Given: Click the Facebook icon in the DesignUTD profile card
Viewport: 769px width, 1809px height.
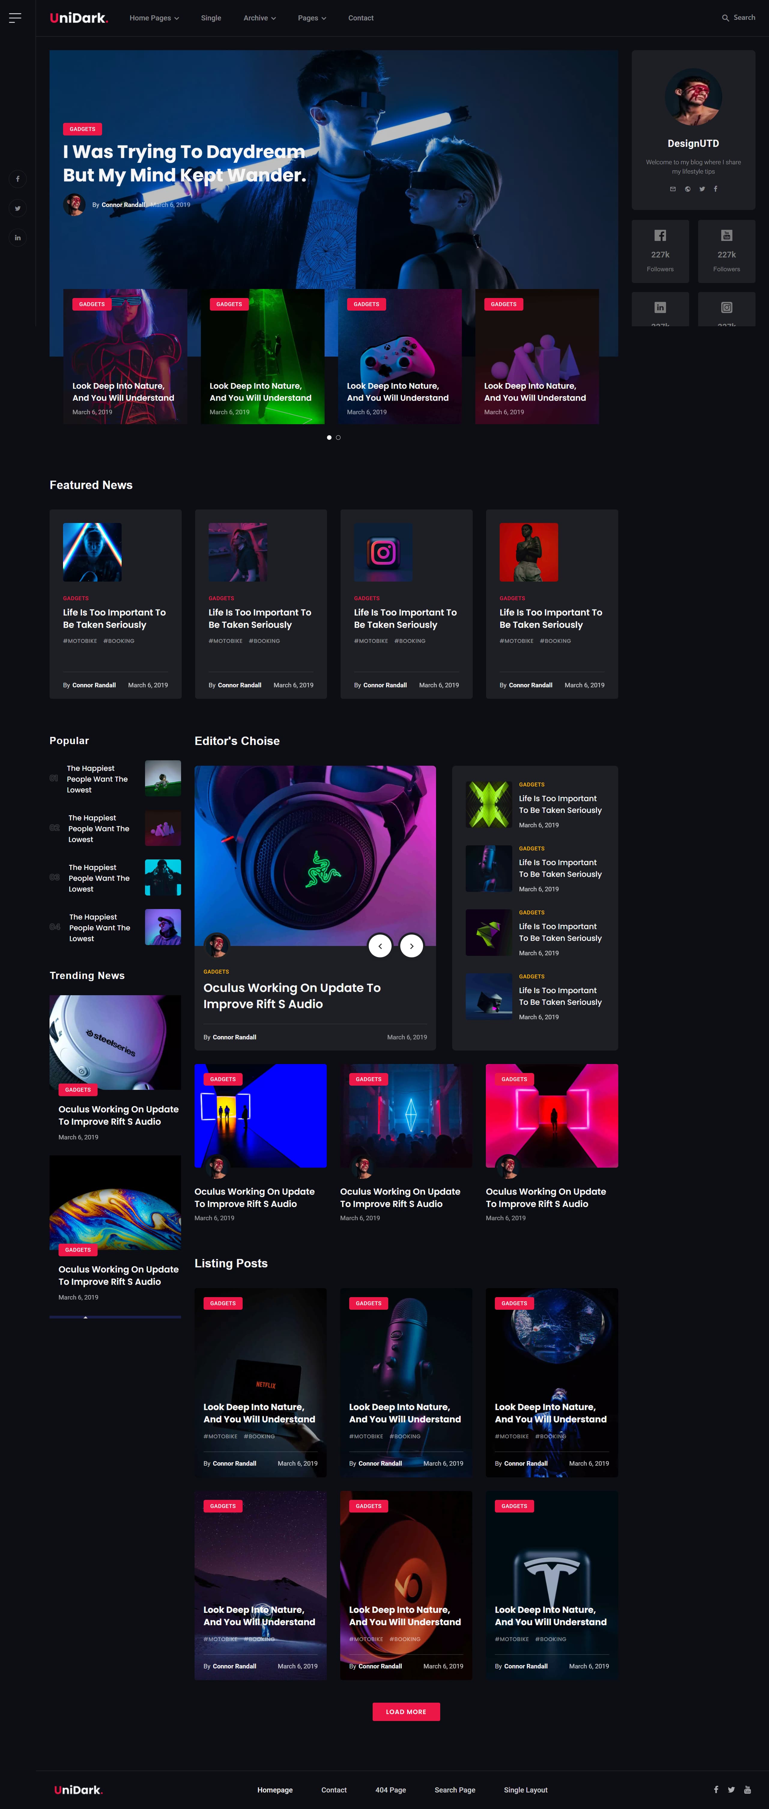Looking at the screenshot, I should [x=715, y=189].
